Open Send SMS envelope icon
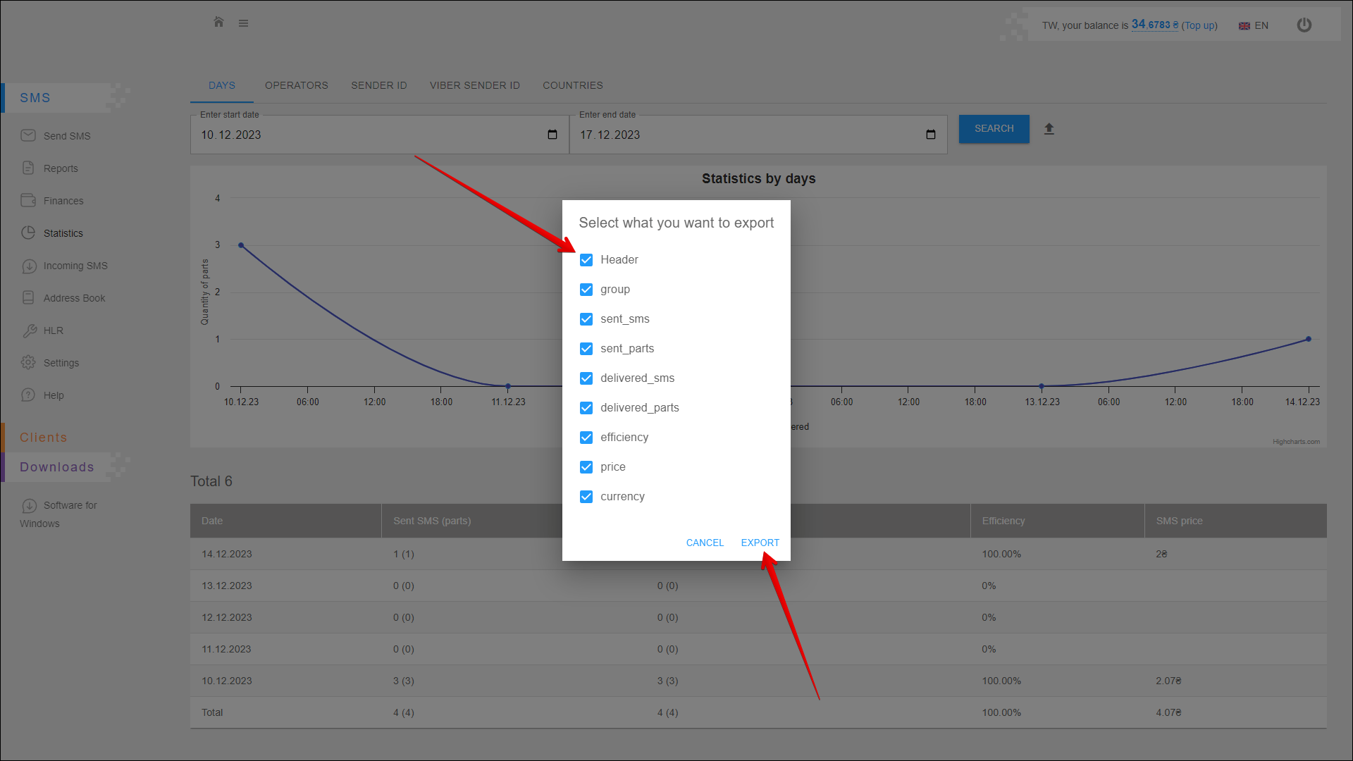 pyautogui.click(x=28, y=135)
